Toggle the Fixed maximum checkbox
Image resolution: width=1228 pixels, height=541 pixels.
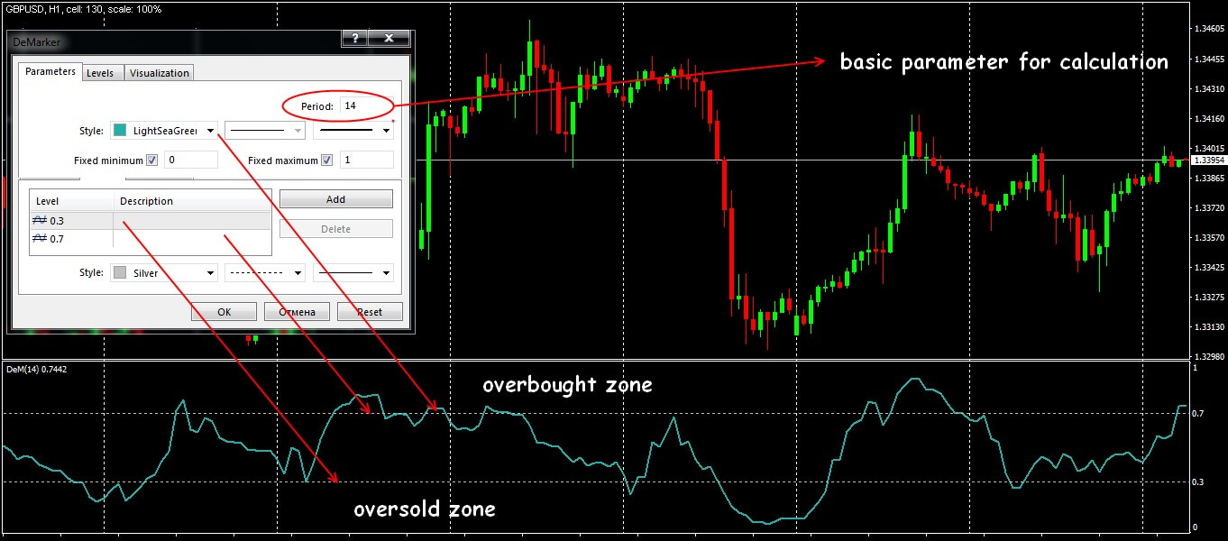pos(326,160)
